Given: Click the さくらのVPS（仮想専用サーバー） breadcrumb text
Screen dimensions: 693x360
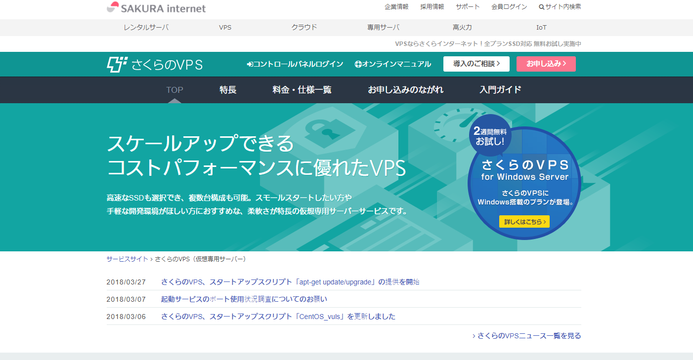Looking at the screenshot, I should click(200, 259).
